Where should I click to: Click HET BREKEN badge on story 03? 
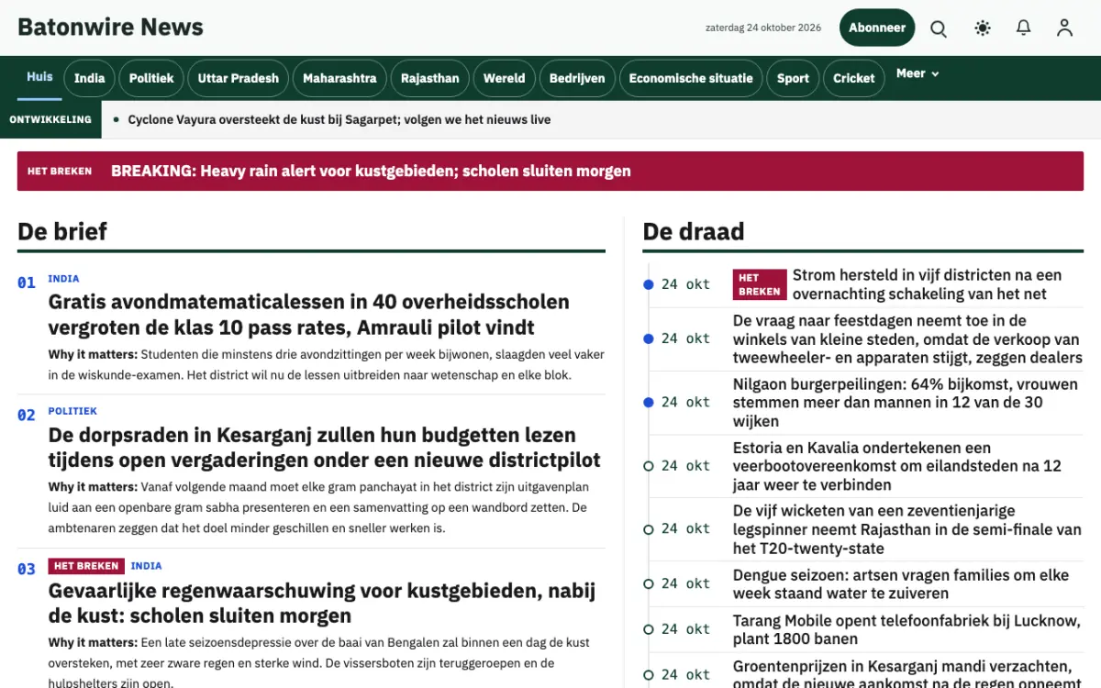point(86,566)
